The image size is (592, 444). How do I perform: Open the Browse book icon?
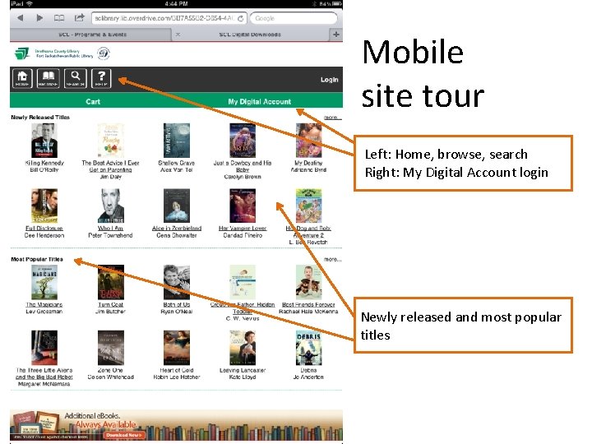[49, 79]
